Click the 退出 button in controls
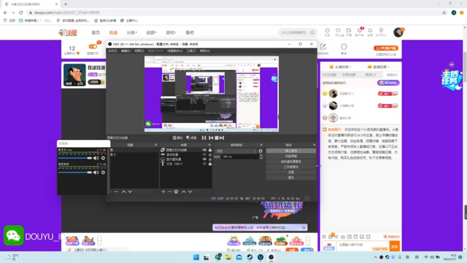Viewport: 467px width, 263px height. point(291,178)
